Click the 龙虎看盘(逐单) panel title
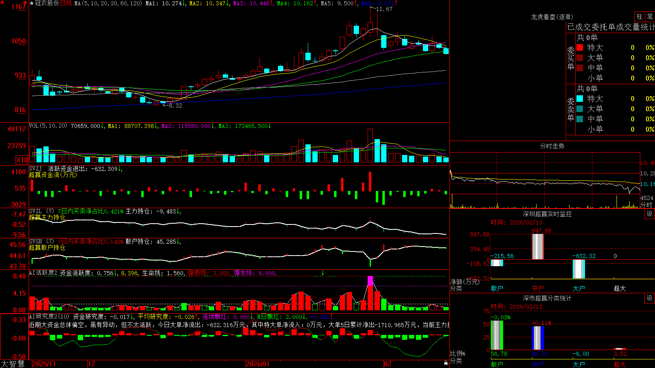This screenshot has width=655, height=368. [552, 17]
